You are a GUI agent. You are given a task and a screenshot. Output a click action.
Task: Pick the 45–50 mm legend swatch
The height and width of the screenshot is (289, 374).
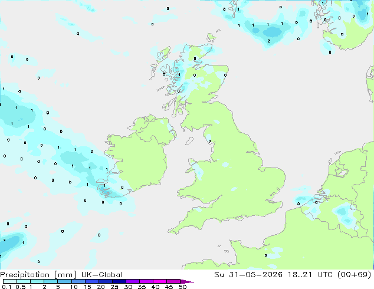tap(173, 281)
